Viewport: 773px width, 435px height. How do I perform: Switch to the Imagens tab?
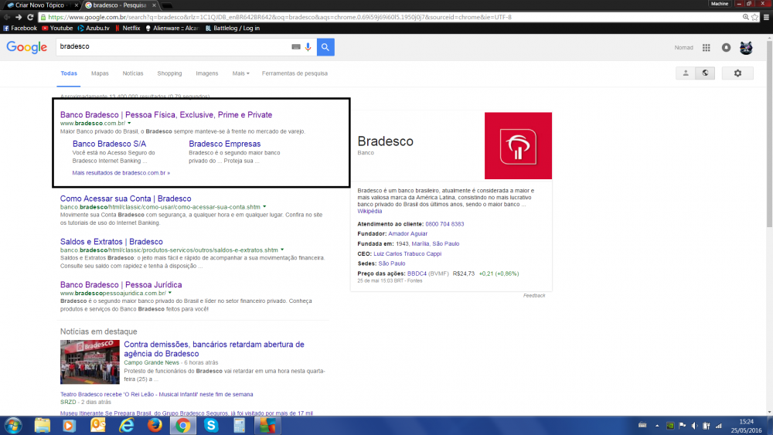tap(206, 73)
